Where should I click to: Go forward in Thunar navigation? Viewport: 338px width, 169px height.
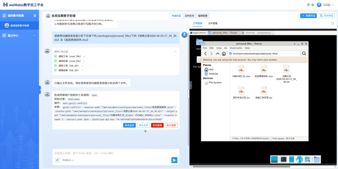[212, 54]
